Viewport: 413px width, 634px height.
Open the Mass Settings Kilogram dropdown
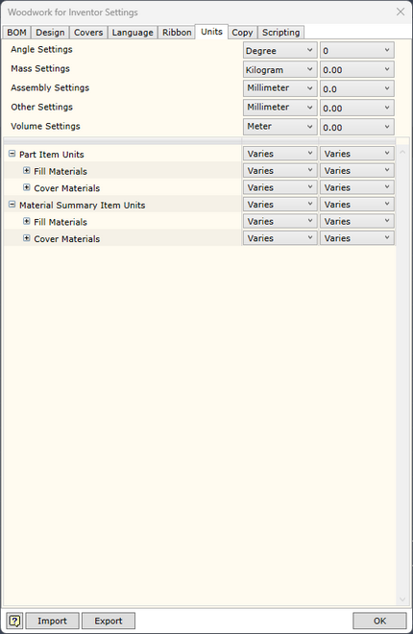pyautogui.click(x=280, y=69)
